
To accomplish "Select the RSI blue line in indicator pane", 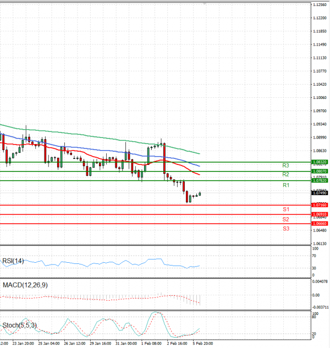I will tap(100, 263).
